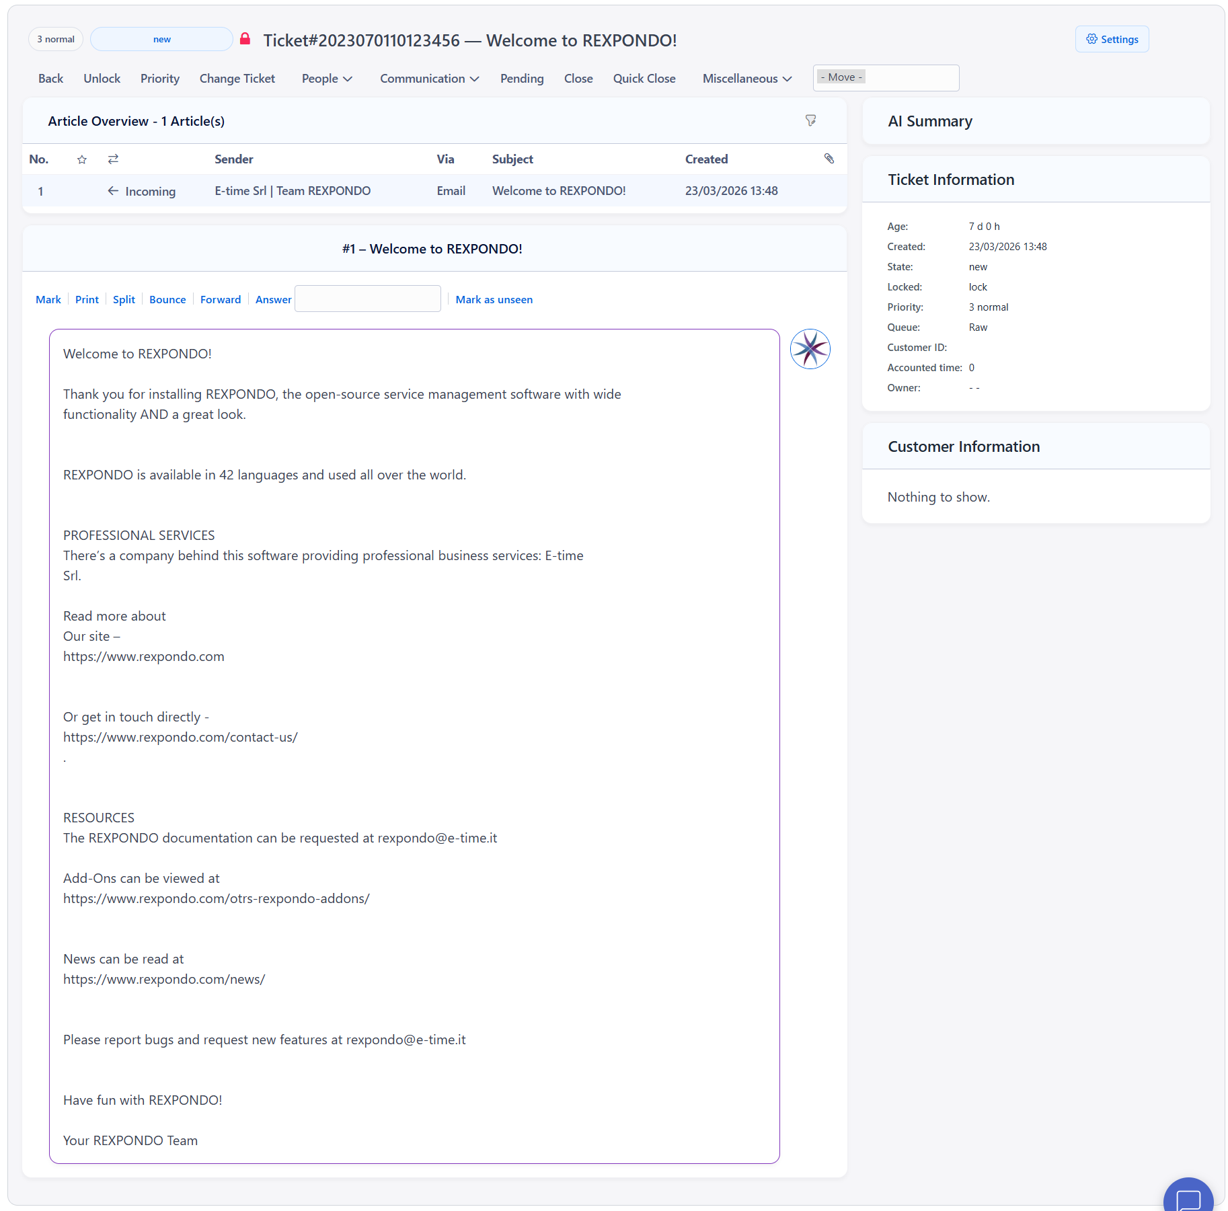Click the Customer Information panel header
Image resolution: width=1228 pixels, height=1211 pixels.
click(x=1036, y=446)
